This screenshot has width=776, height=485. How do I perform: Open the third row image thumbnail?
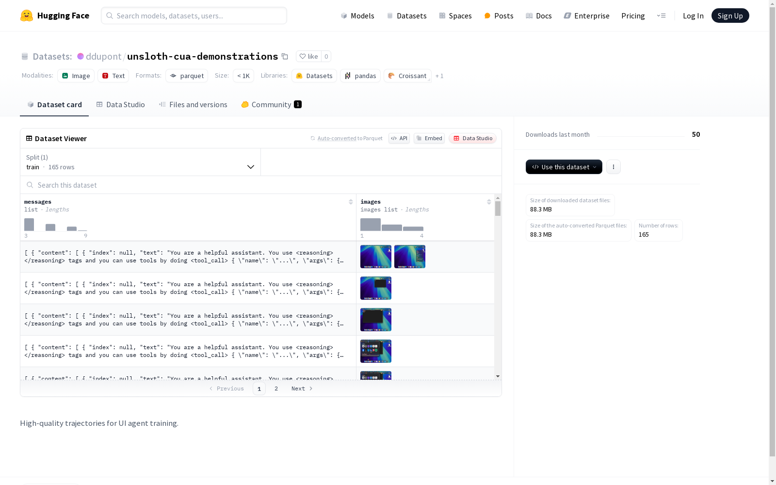376,320
